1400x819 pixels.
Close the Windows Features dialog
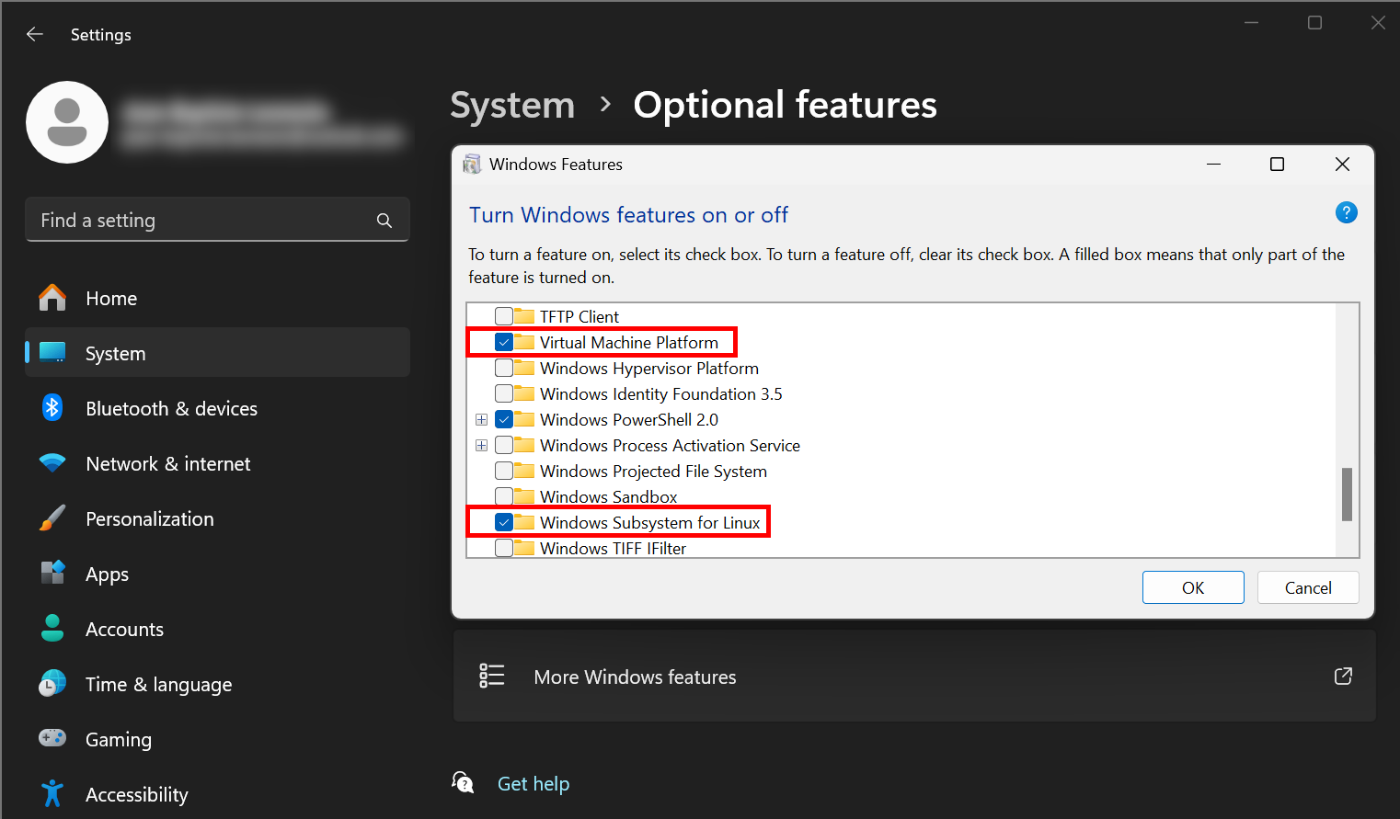[1342, 164]
